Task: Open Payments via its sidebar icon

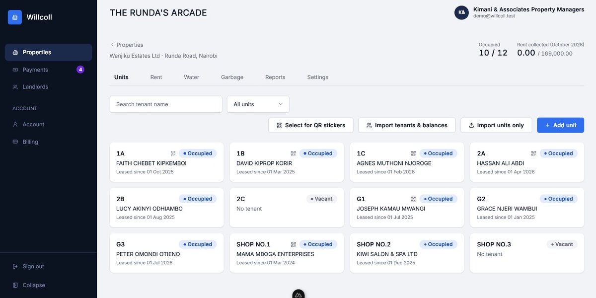Action: pyautogui.click(x=15, y=70)
